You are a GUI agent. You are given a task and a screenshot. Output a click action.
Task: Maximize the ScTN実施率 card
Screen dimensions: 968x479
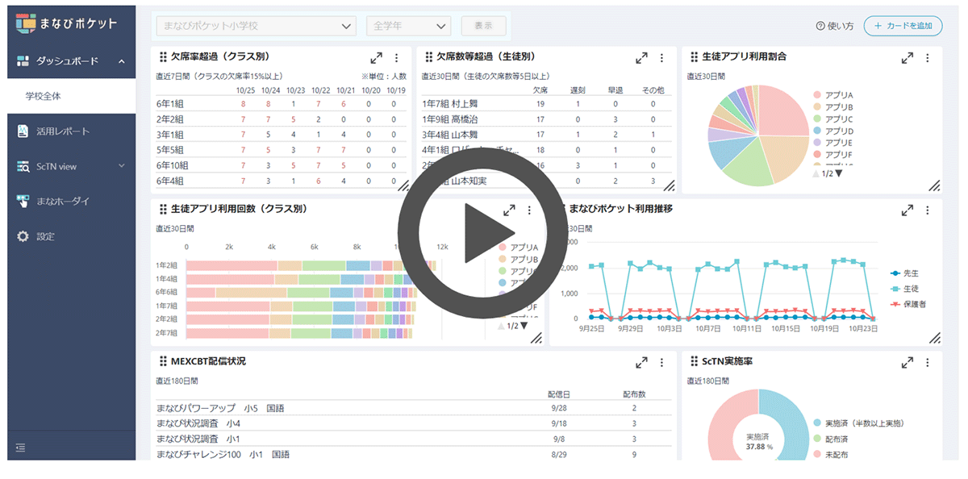click(x=907, y=362)
